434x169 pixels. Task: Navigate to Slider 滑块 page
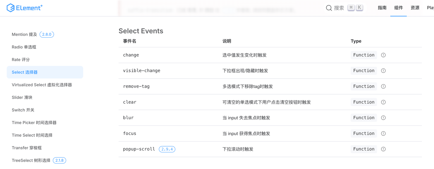[22, 97]
